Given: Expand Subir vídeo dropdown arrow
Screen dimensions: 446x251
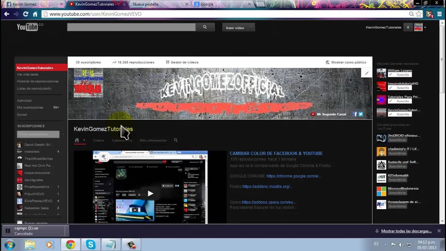Looking at the screenshot, I should pyautogui.click(x=251, y=27).
